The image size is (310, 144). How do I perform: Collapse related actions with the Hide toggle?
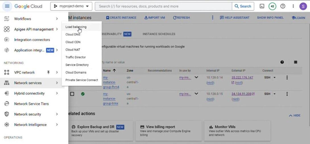coord(295,115)
